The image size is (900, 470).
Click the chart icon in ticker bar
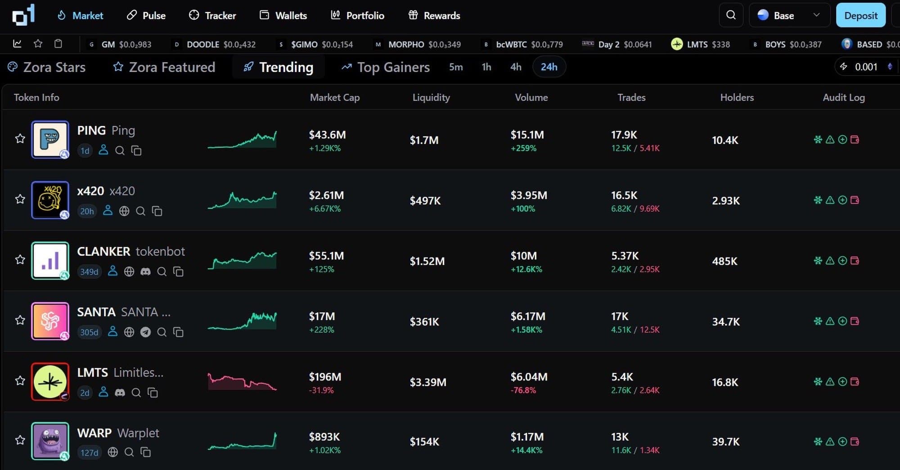pyautogui.click(x=17, y=44)
